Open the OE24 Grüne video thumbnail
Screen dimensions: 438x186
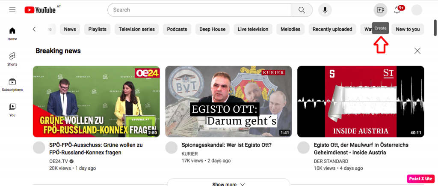[96, 102]
